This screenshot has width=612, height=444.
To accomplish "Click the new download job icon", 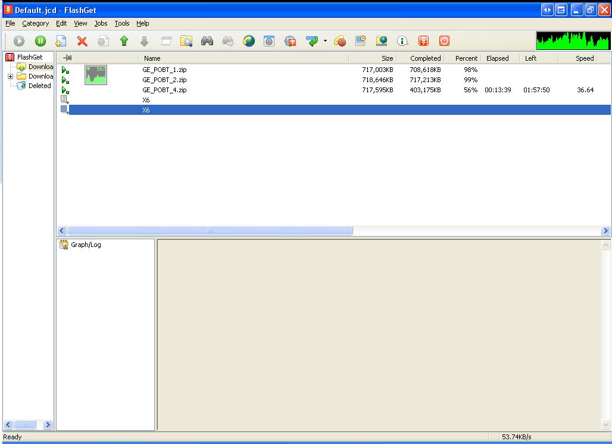I will pos(61,41).
